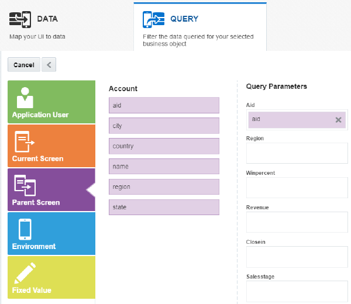This screenshot has width=351, height=304.
Task: Click the Query filter icon
Action: coord(153,19)
